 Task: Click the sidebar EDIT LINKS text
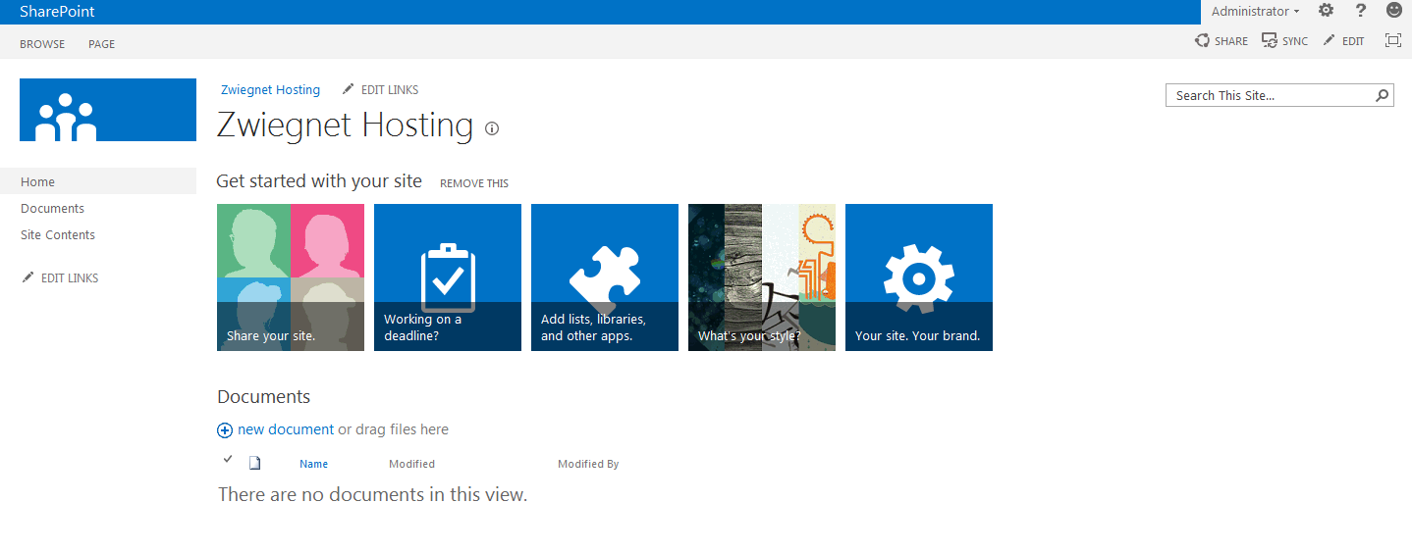70,277
